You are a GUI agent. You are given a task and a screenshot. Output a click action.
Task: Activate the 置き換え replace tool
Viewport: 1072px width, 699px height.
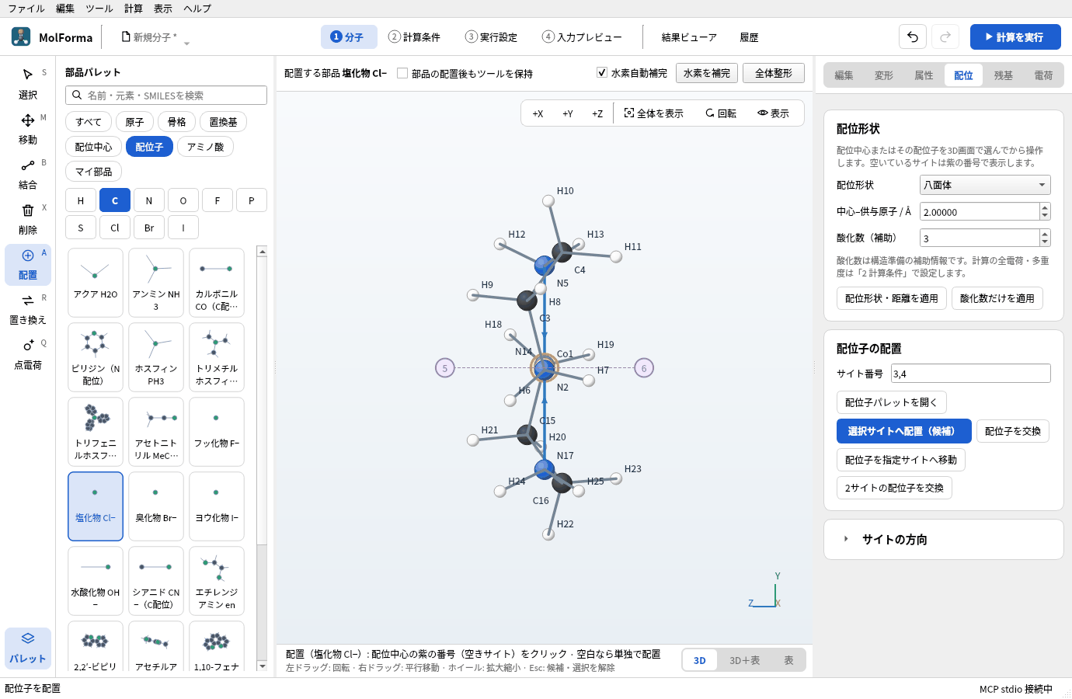click(x=28, y=308)
